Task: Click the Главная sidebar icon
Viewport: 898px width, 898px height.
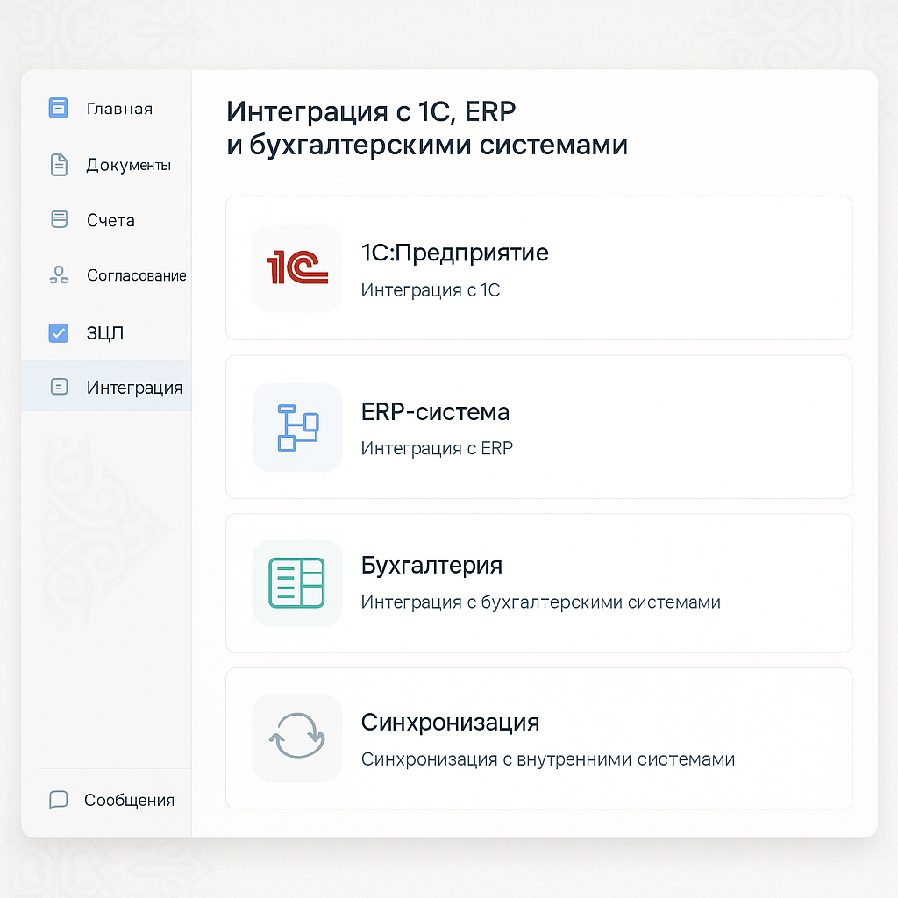Action: 59,108
